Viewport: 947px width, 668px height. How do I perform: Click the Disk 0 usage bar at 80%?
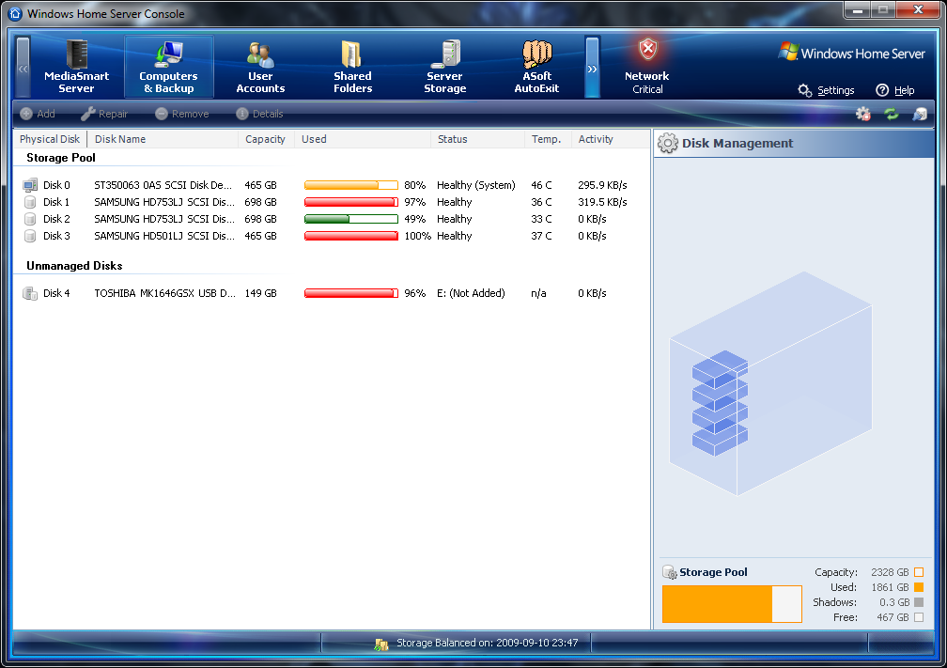click(x=351, y=185)
